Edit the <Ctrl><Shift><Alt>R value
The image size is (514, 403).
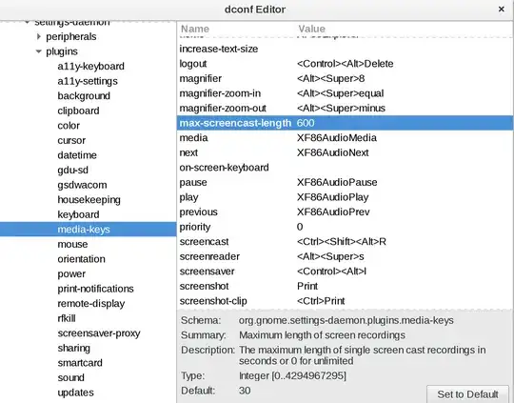coord(342,242)
